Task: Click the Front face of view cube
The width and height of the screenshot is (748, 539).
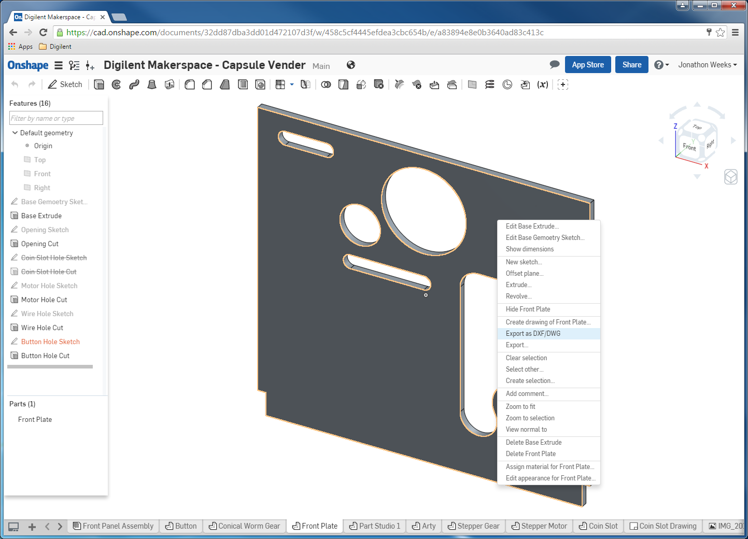Action: pyautogui.click(x=689, y=147)
